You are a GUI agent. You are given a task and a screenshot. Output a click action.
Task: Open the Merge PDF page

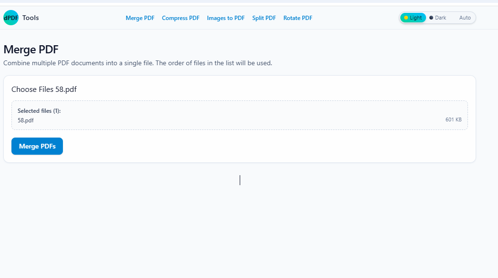coord(140,18)
